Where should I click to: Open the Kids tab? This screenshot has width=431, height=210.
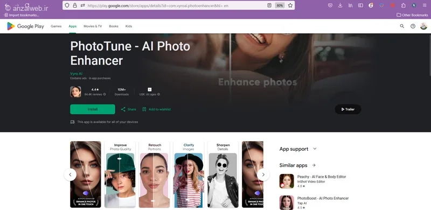coord(129,26)
